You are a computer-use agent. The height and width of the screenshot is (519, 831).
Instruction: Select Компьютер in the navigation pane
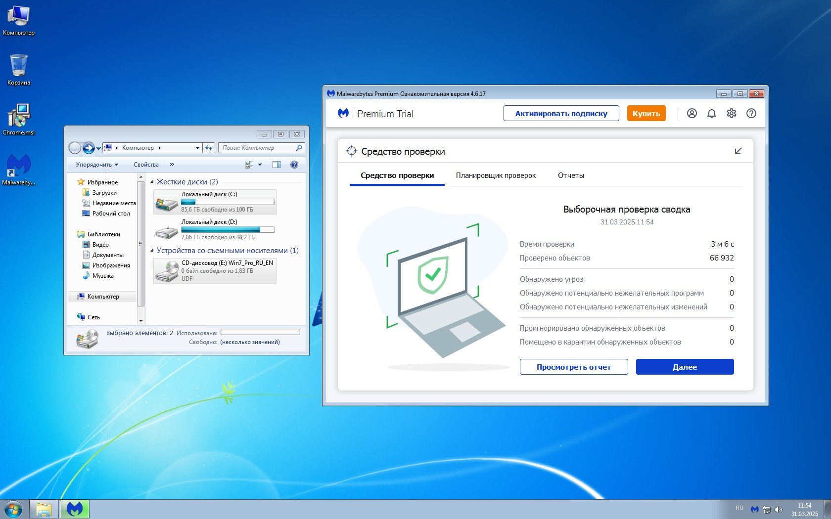(x=102, y=297)
